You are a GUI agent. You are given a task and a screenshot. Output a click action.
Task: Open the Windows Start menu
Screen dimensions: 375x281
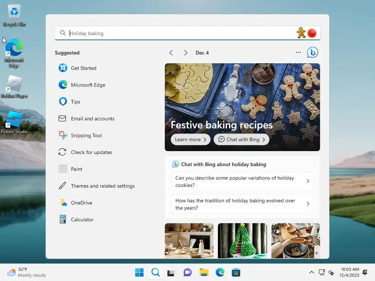pyautogui.click(x=140, y=272)
